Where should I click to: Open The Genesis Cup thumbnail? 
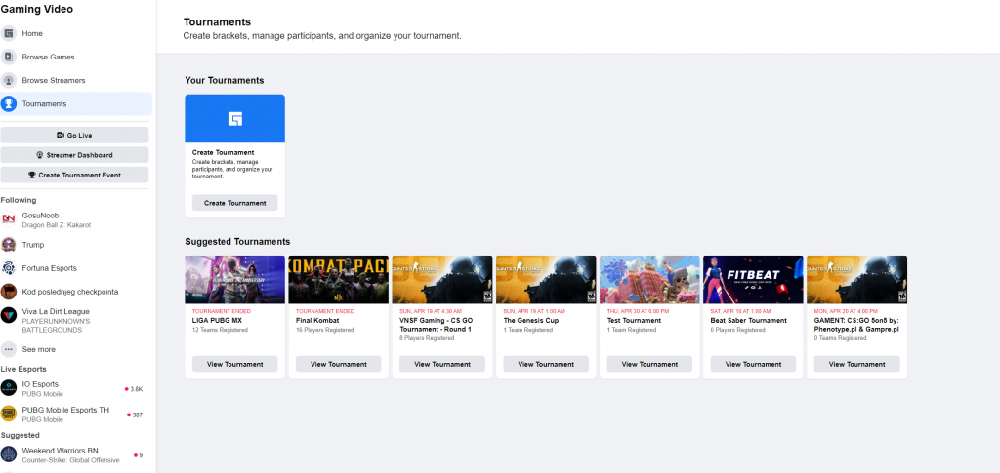(x=546, y=280)
